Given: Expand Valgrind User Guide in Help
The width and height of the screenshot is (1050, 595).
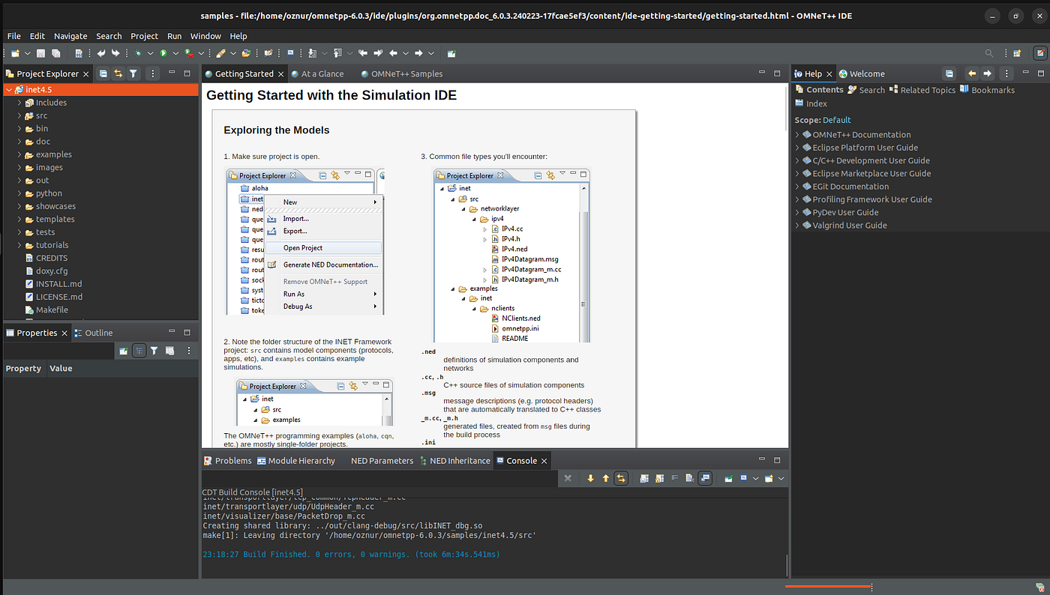Looking at the screenshot, I should pyautogui.click(x=797, y=225).
